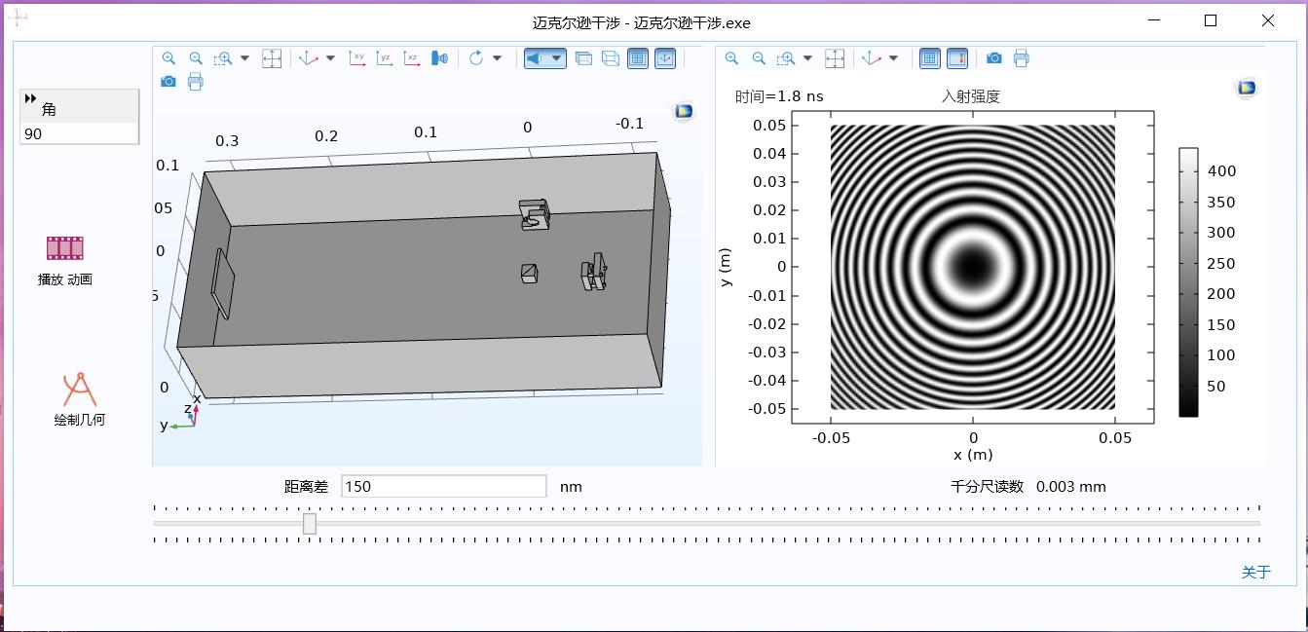Switch 3D view to yz plane
1308x632 pixels.
[x=385, y=58]
